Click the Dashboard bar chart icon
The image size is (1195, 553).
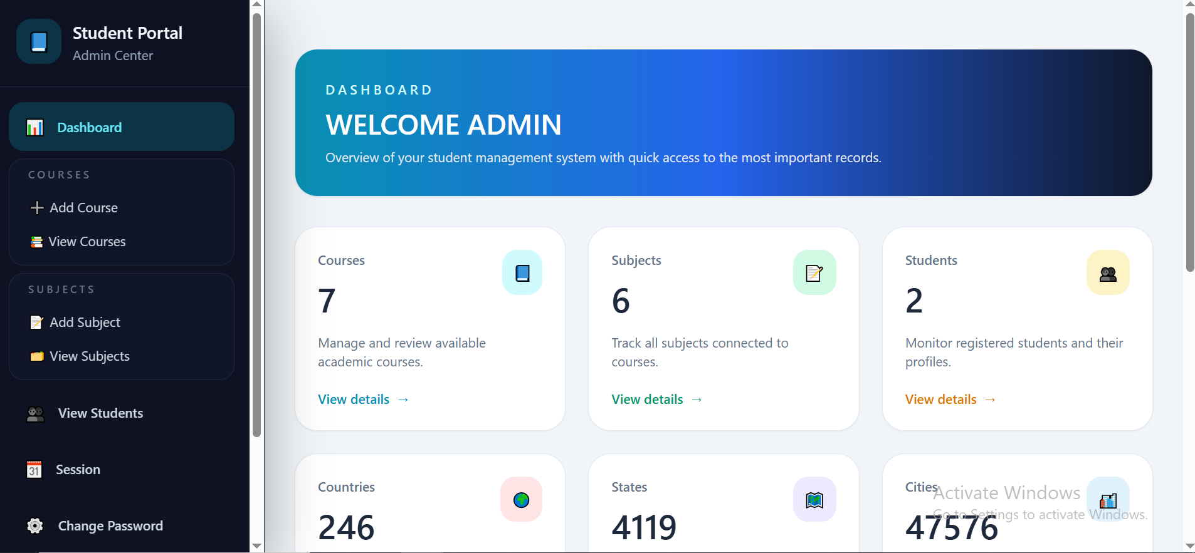pyautogui.click(x=34, y=128)
